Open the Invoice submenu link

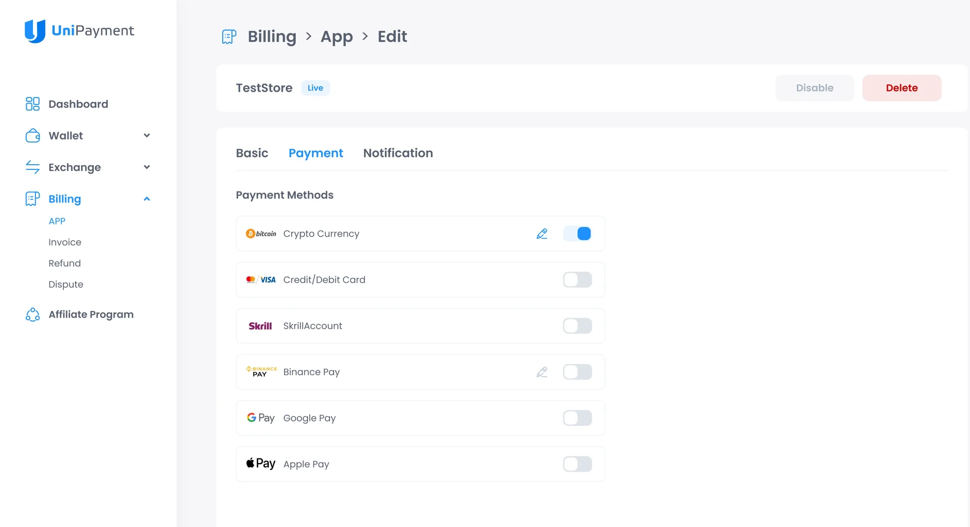tap(65, 242)
